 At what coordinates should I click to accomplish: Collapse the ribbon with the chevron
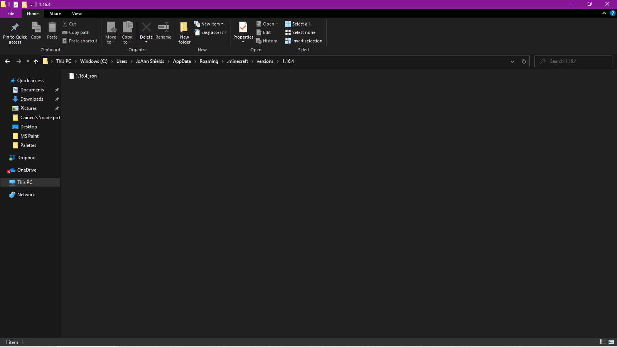pyautogui.click(x=604, y=13)
